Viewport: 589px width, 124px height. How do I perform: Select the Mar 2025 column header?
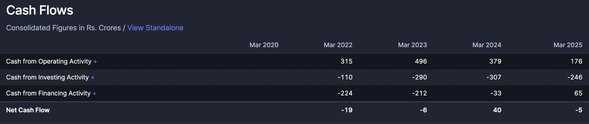[568, 45]
